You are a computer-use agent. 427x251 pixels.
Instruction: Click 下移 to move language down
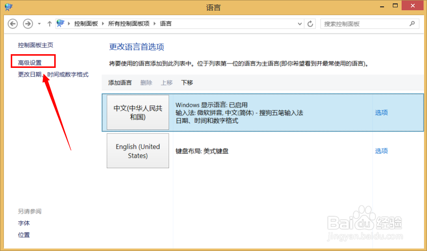pyautogui.click(x=187, y=83)
